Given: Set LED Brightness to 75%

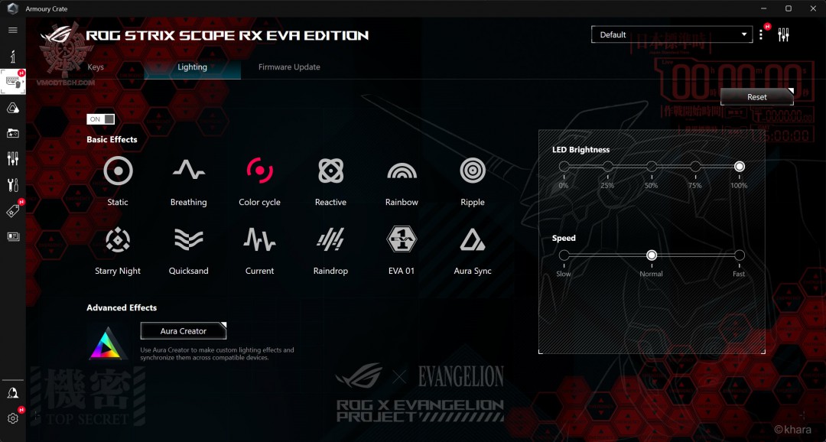Looking at the screenshot, I should point(695,167).
